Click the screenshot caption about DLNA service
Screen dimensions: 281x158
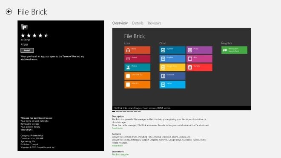click(x=142, y=108)
